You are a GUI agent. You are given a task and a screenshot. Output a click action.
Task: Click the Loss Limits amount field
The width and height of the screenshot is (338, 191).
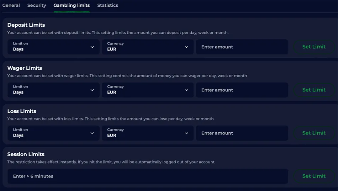click(x=242, y=133)
